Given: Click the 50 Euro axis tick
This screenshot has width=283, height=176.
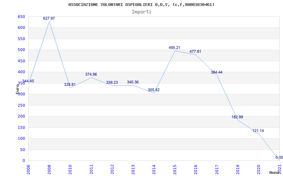Looking at the screenshot, I should point(22,150).
